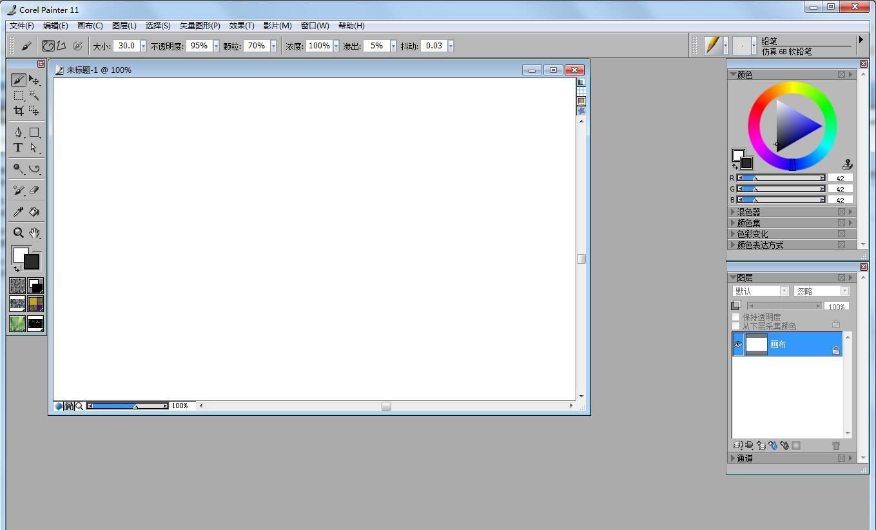
Task: Select the Rectangular Selection tool
Action: click(x=18, y=95)
